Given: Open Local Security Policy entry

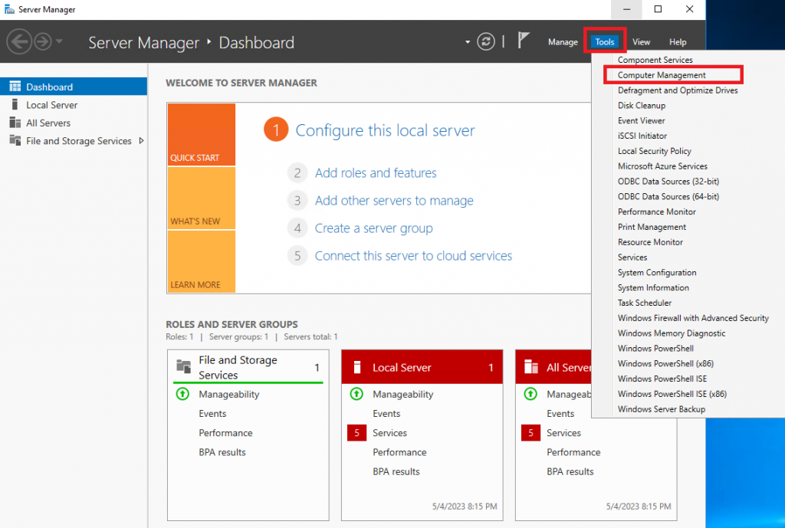Looking at the screenshot, I should [655, 151].
